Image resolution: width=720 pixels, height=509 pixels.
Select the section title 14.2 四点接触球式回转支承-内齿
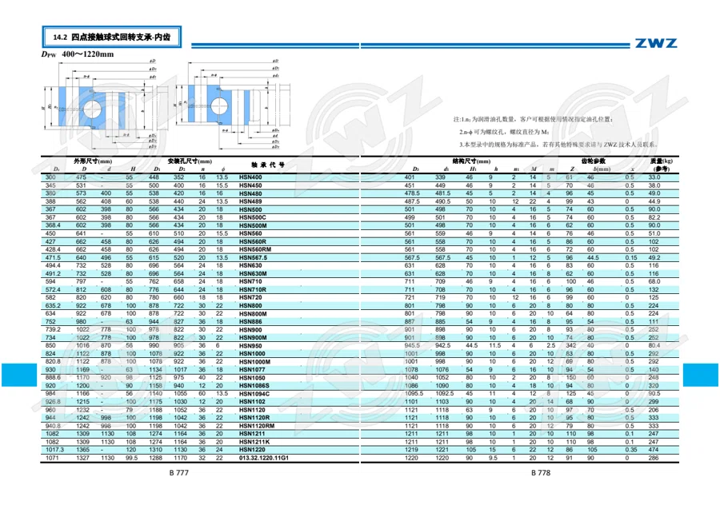(111, 37)
